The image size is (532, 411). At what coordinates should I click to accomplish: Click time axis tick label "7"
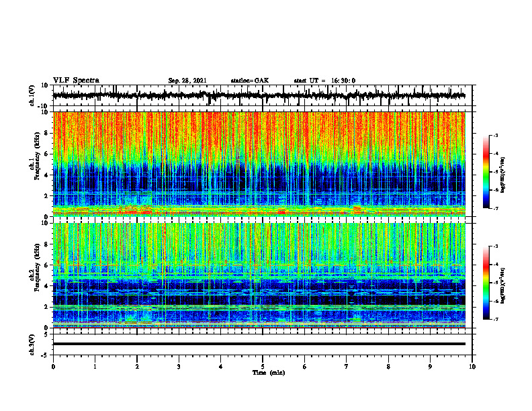point(347,367)
